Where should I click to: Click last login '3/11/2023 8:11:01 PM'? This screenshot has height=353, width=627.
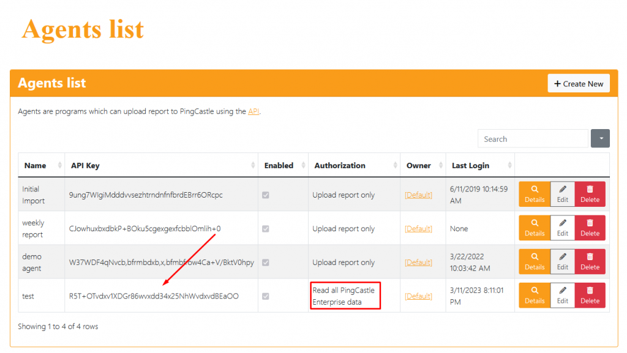pos(476,296)
